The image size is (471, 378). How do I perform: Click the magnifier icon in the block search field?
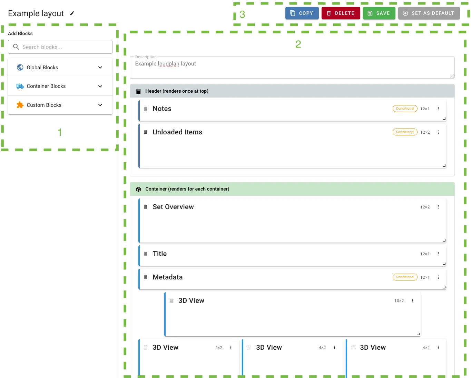tap(16, 47)
